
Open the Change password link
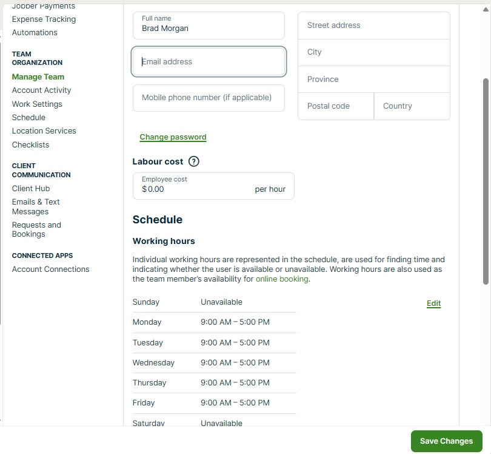[x=173, y=137]
